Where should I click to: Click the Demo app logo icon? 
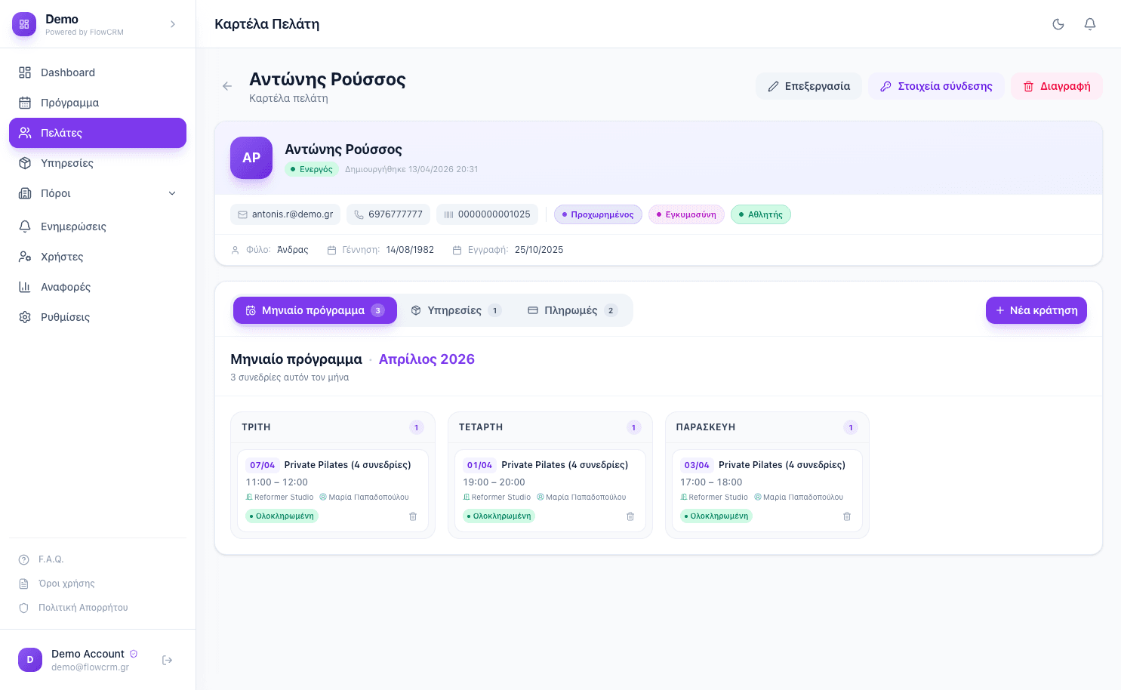24,24
